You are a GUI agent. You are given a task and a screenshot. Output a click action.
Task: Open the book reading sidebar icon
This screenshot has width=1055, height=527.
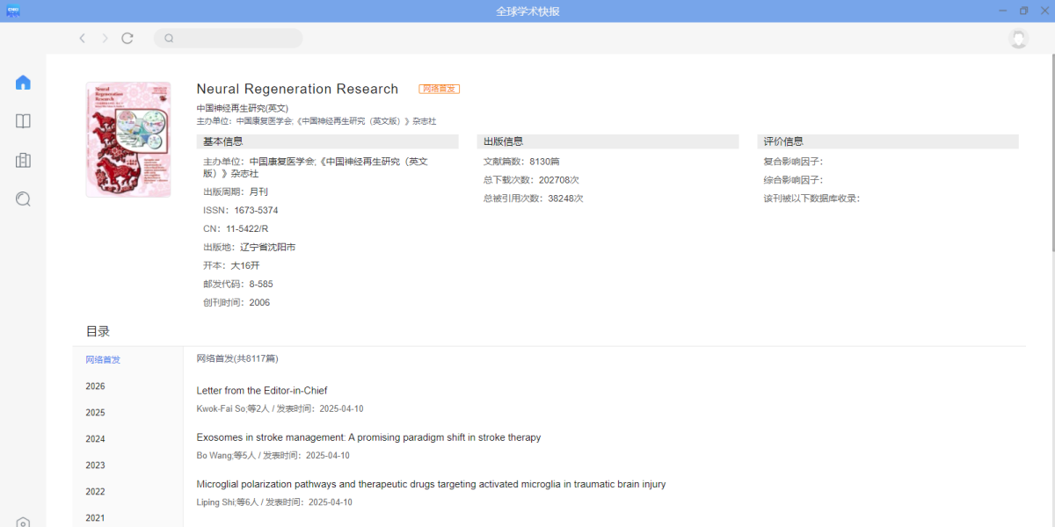[23, 121]
